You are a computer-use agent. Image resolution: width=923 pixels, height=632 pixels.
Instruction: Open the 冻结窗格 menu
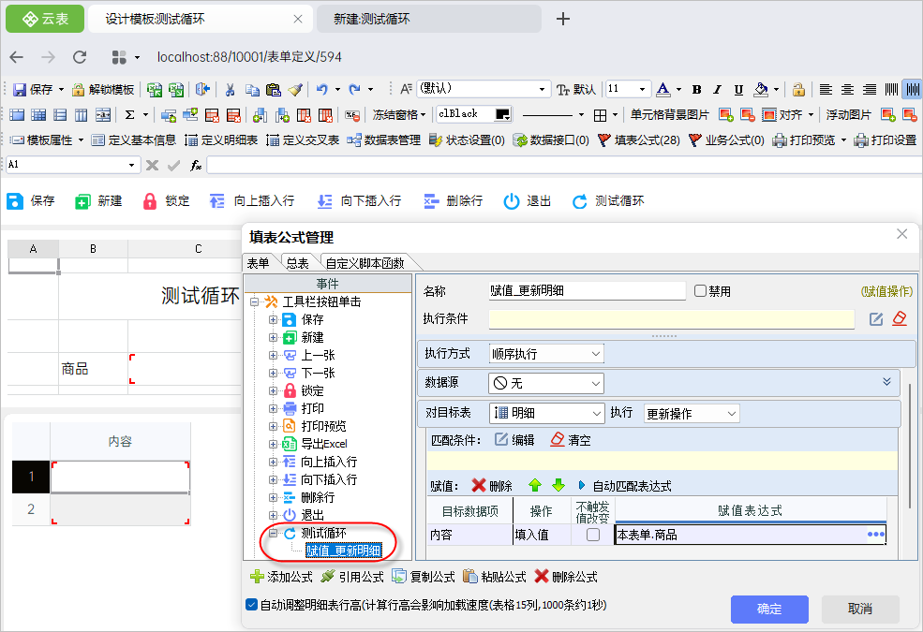tap(398, 114)
